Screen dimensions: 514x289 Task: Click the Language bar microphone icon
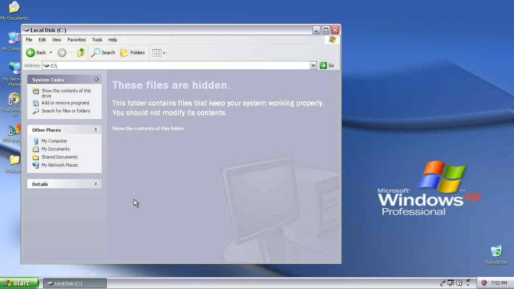coord(443,283)
